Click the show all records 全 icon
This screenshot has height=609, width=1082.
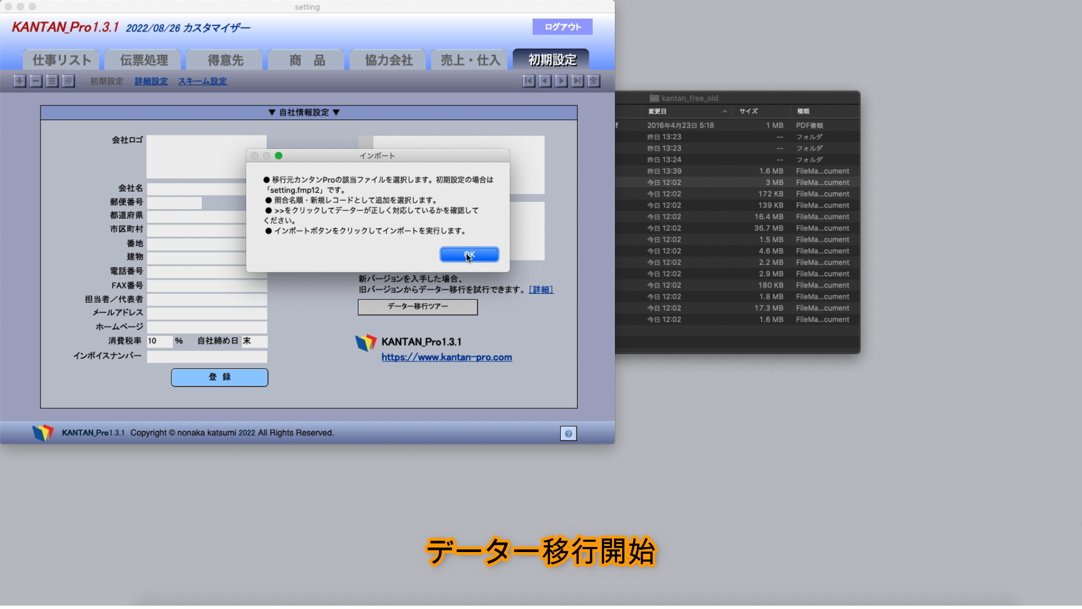click(x=594, y=81)
